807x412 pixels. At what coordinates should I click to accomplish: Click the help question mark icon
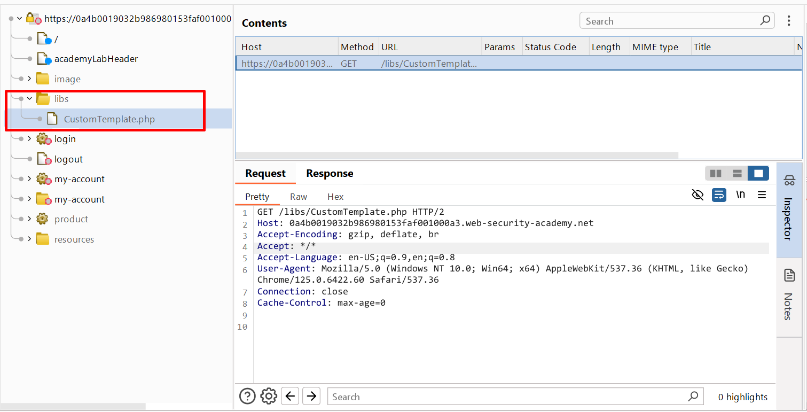247,396
